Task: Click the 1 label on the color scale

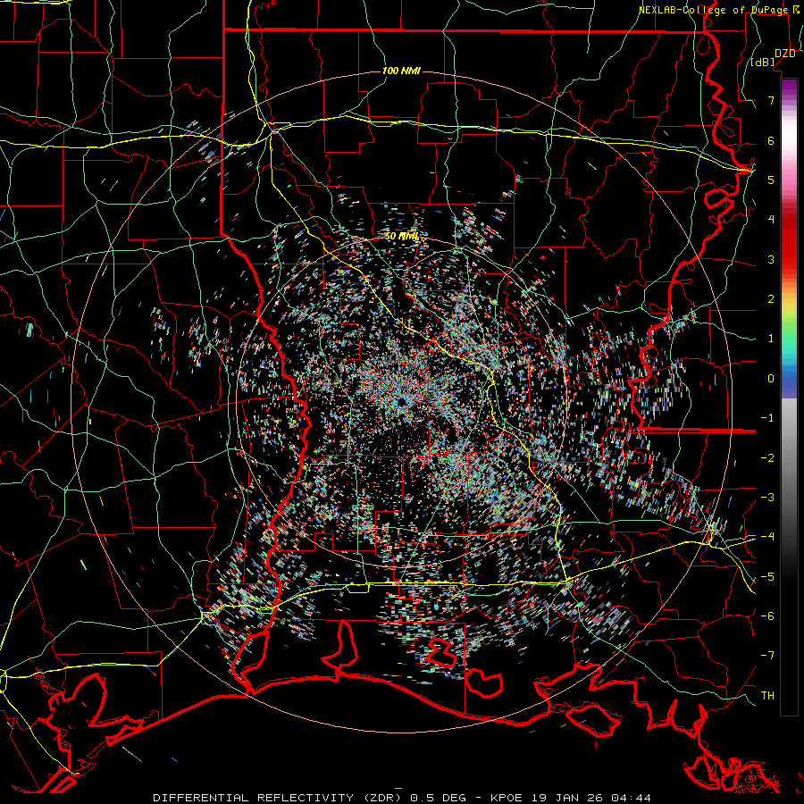Action: (771, 339)
